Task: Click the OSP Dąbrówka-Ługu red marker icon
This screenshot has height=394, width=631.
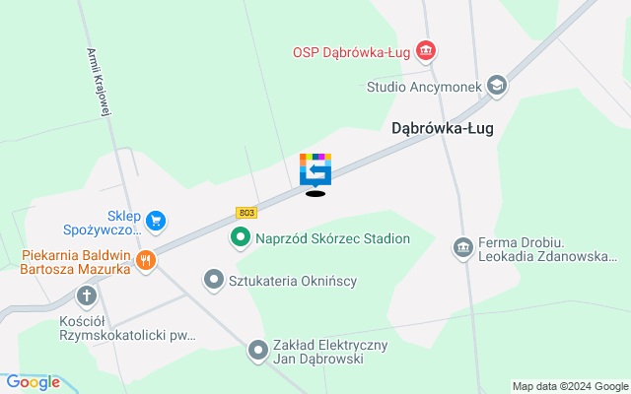Action: click(426, 51)
